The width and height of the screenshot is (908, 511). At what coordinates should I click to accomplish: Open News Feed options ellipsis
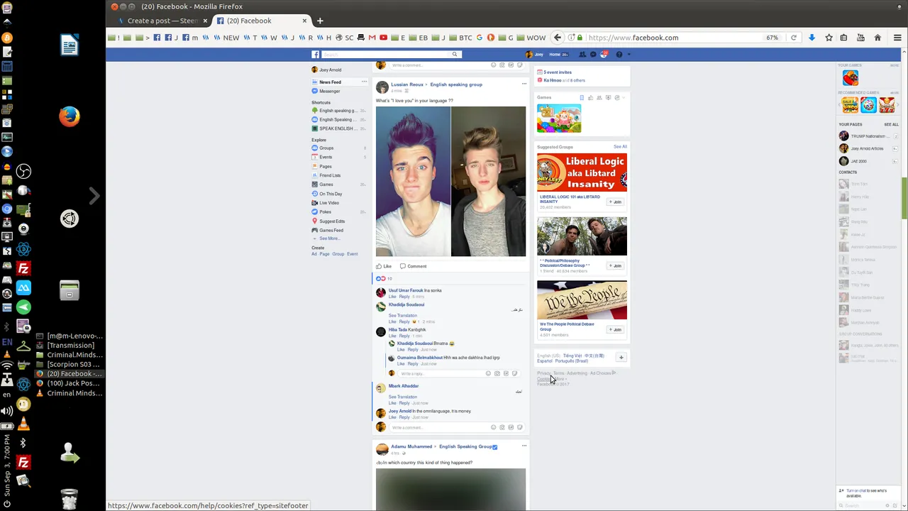click(365, 82)
